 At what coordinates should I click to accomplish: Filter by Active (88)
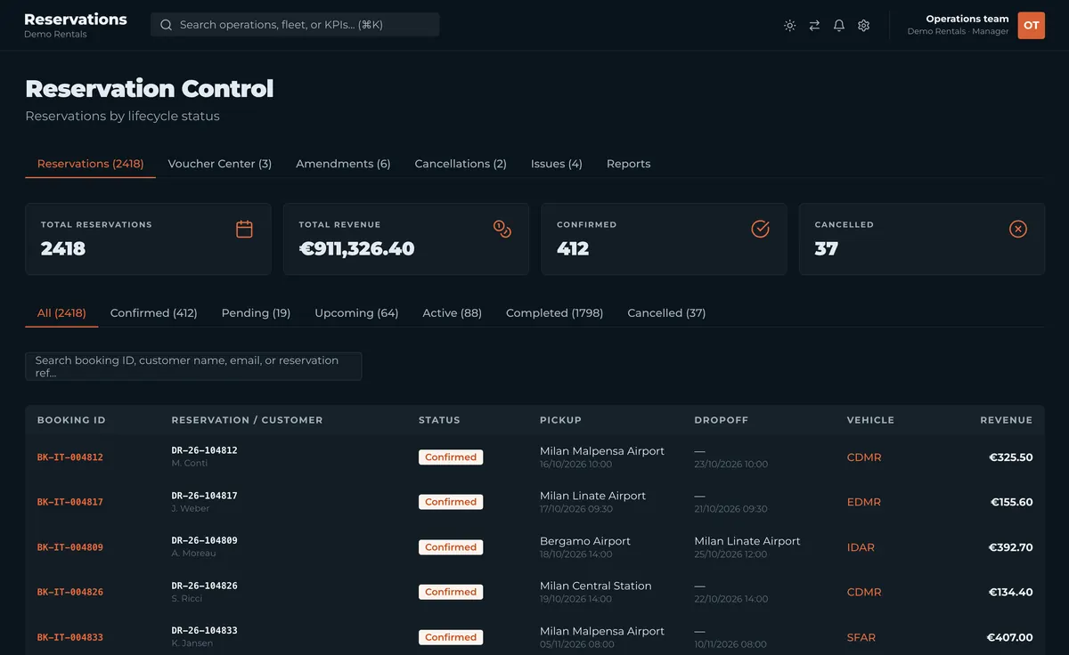(452, 313)
